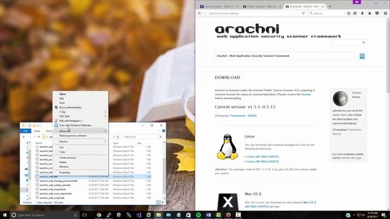Switch to first Yahoo search browser tab
This screenshot has height=219, width=390.
[x=219, y=7]
